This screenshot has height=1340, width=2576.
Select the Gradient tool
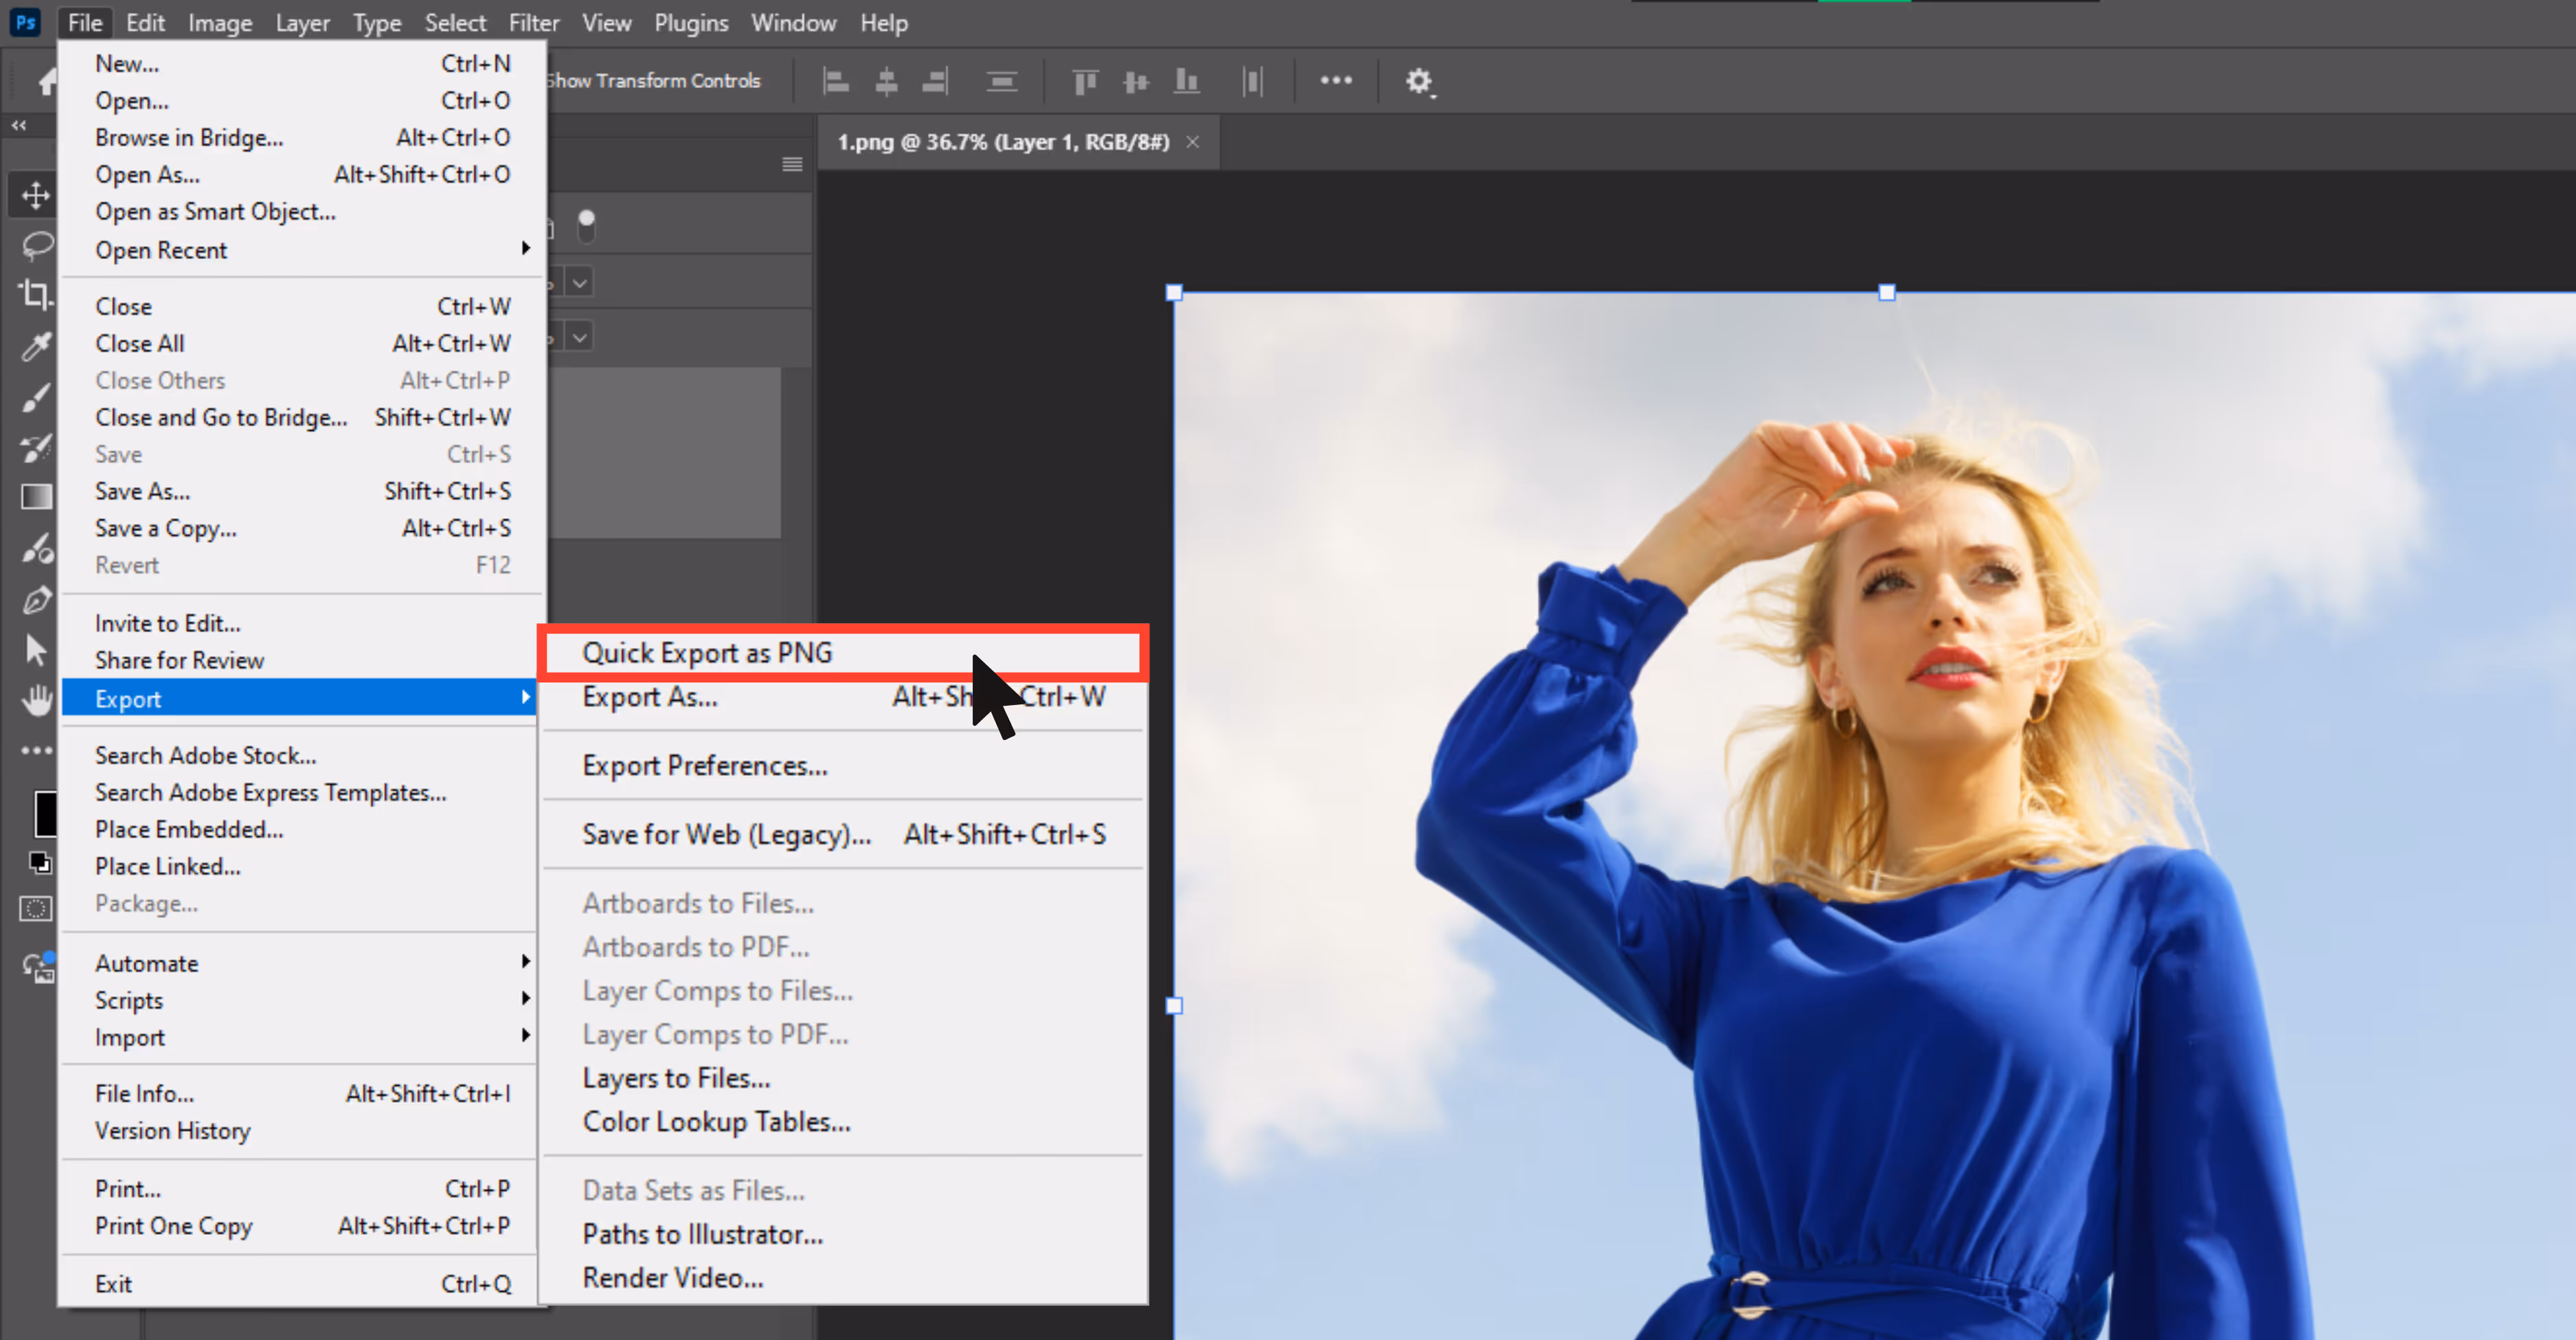coord(36,497)
